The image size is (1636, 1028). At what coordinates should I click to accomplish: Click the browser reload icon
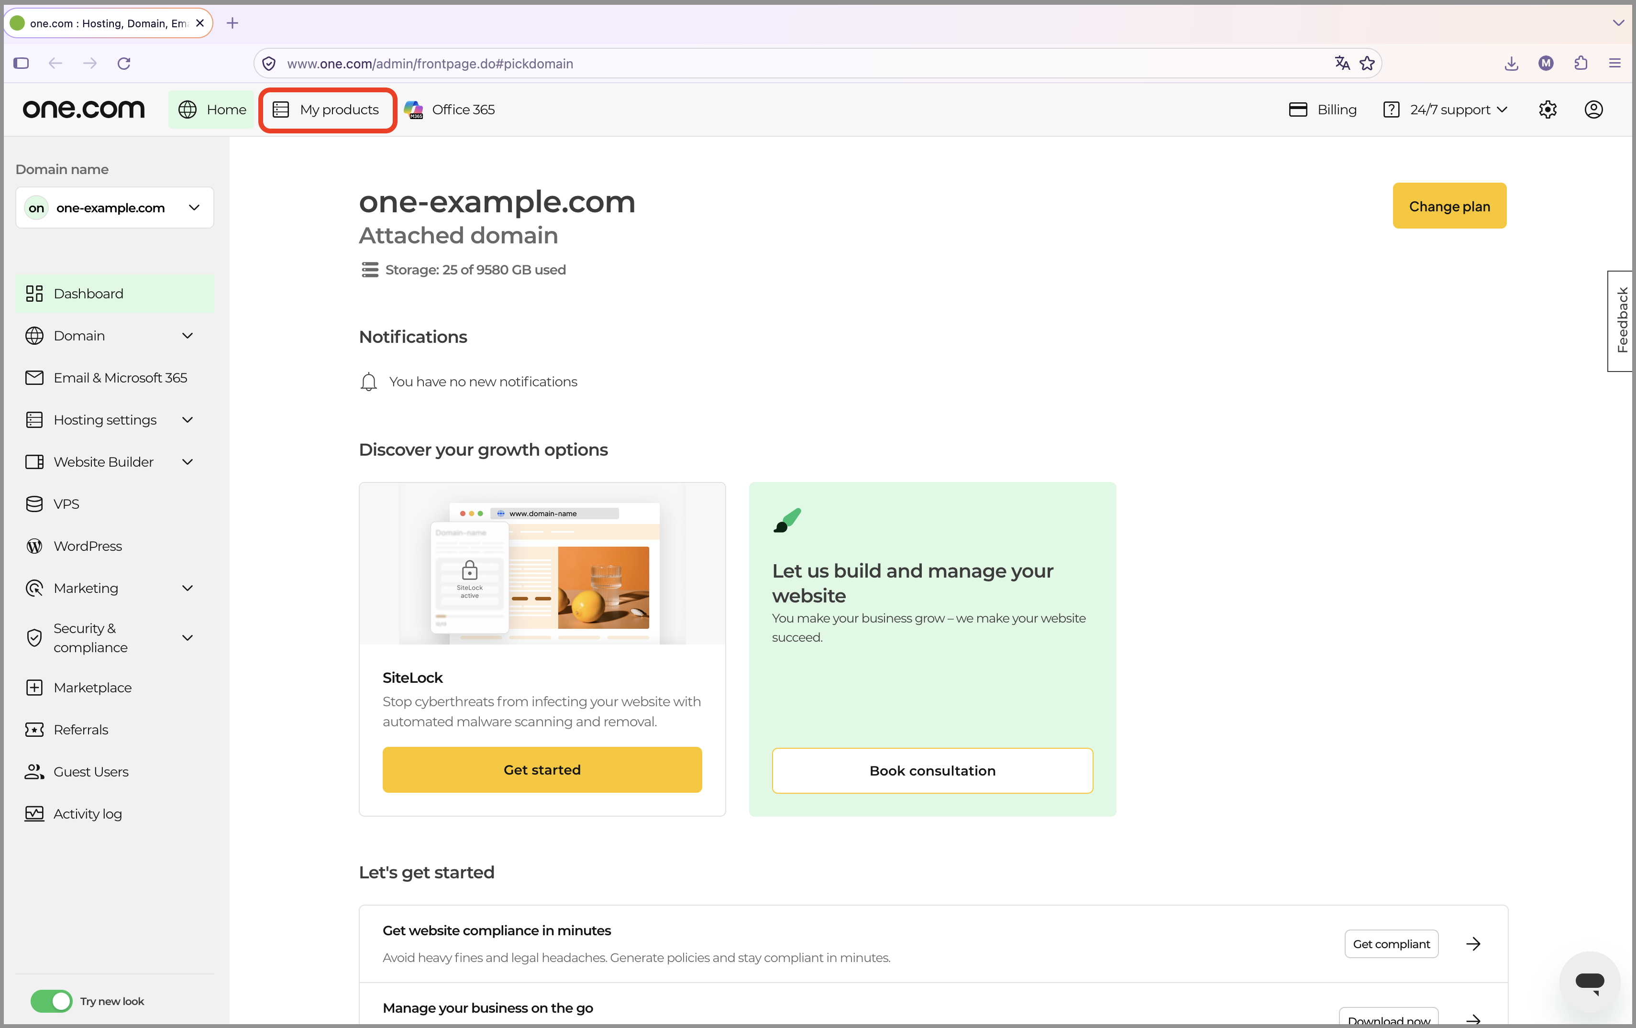tap(123, 63)
